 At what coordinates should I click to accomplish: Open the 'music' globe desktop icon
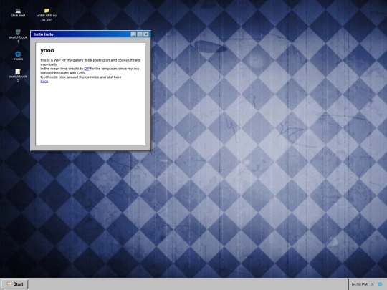18,56
